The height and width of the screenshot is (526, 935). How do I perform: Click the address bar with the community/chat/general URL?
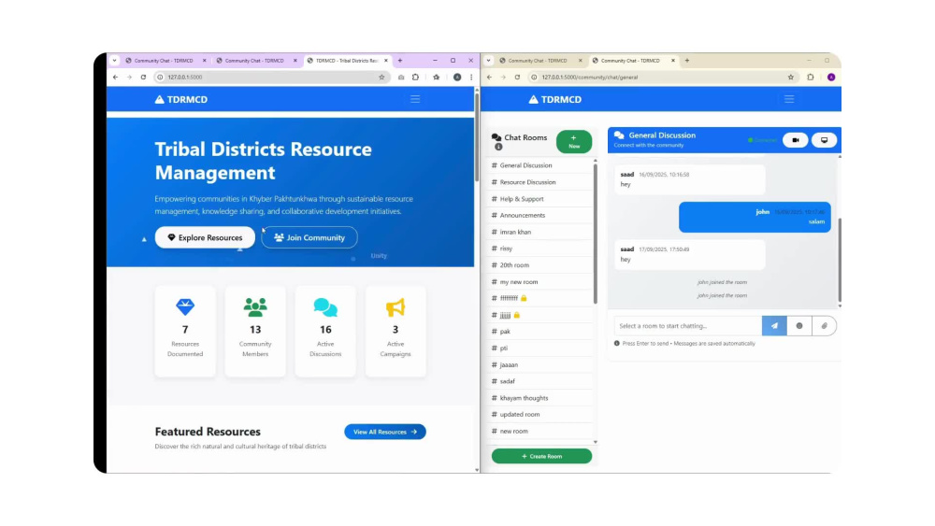663,77
